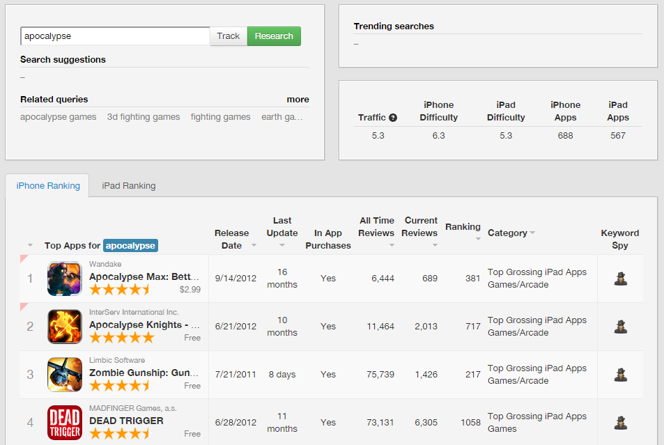Open the Apocalypse Knights app title
Viewport: 664px width, 445px height.
tap(144, 325)
